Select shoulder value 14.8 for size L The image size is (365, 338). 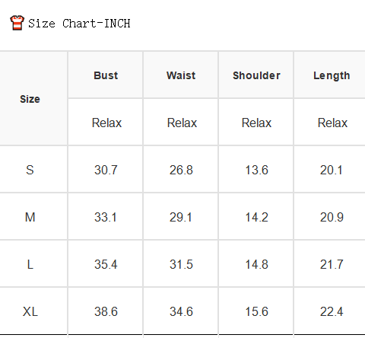pyautogui.click(x=256, y=264)
